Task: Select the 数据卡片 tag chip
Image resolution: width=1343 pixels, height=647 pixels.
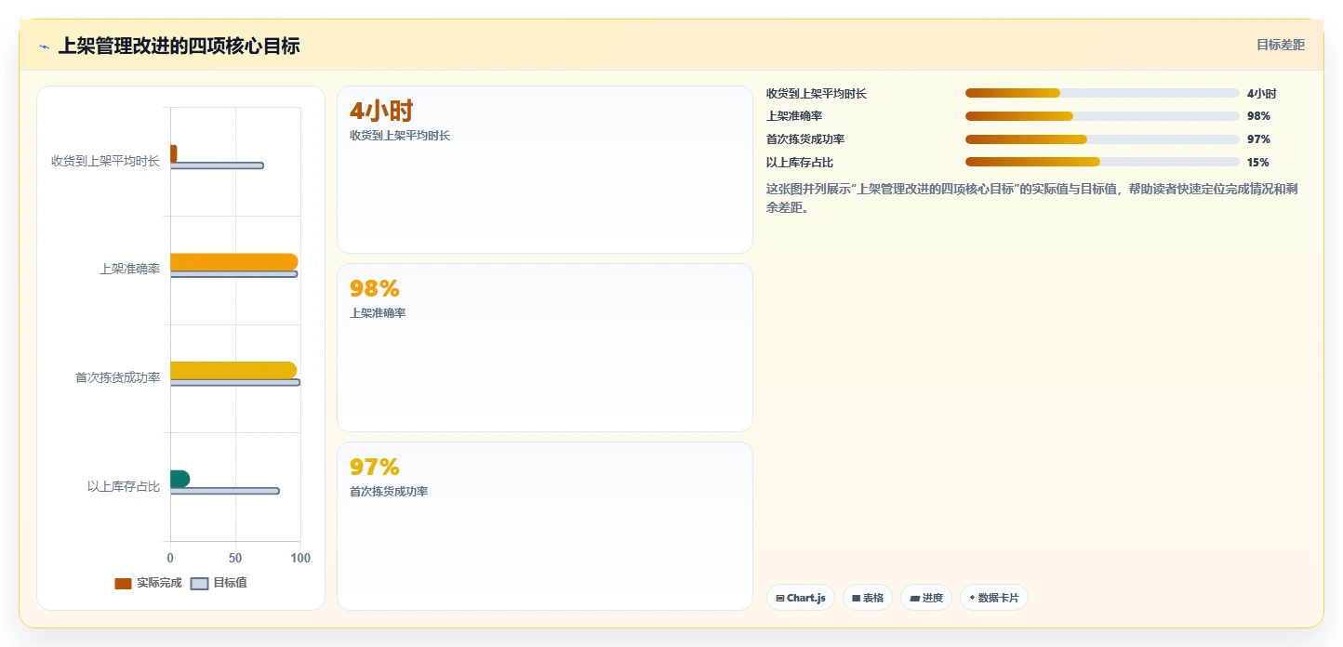Action: pyautogui.click(x=994, y=598)
